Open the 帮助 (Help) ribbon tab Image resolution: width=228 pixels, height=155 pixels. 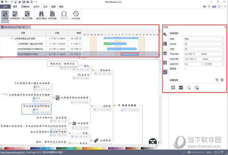pos(61,6)
